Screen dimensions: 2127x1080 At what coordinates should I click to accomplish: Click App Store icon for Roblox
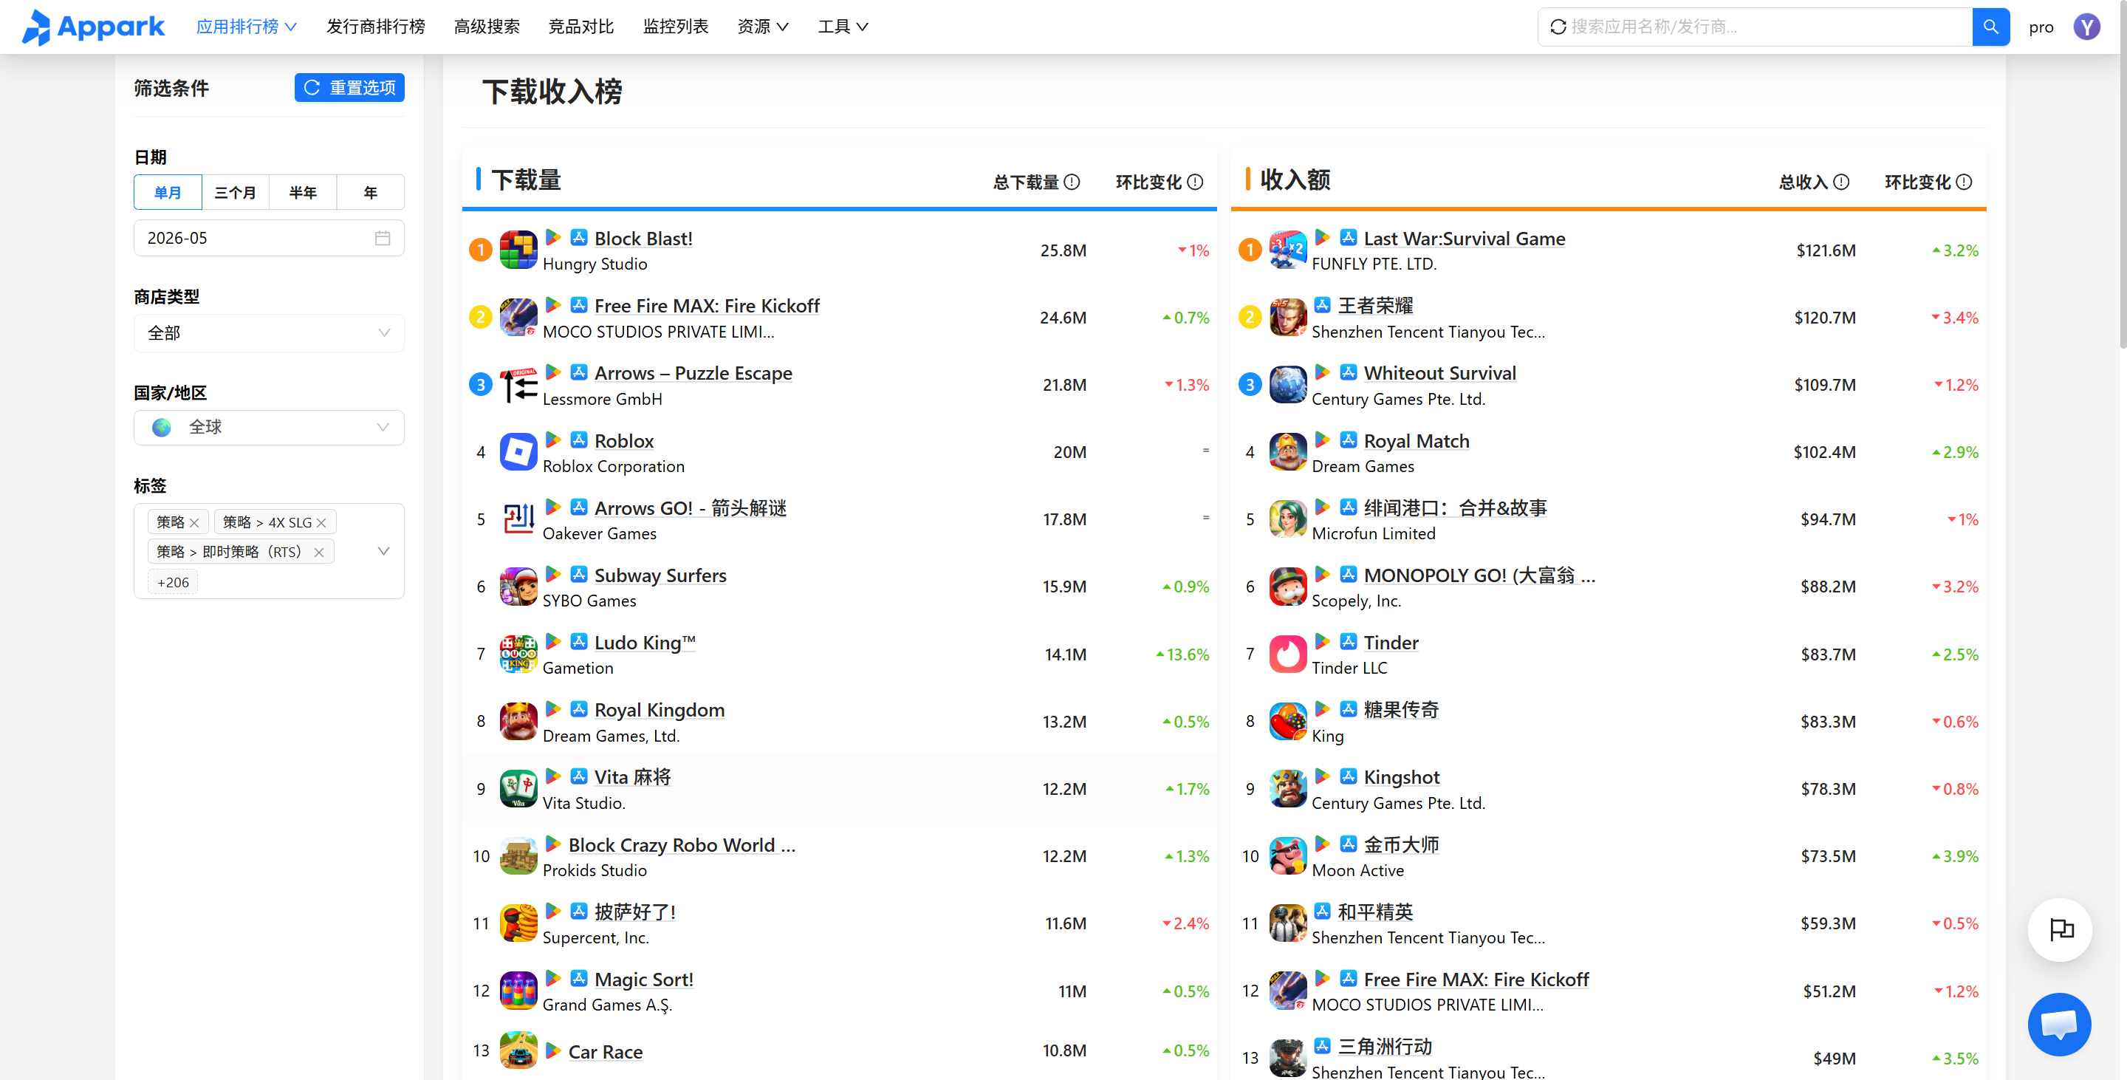click(580, 440)
